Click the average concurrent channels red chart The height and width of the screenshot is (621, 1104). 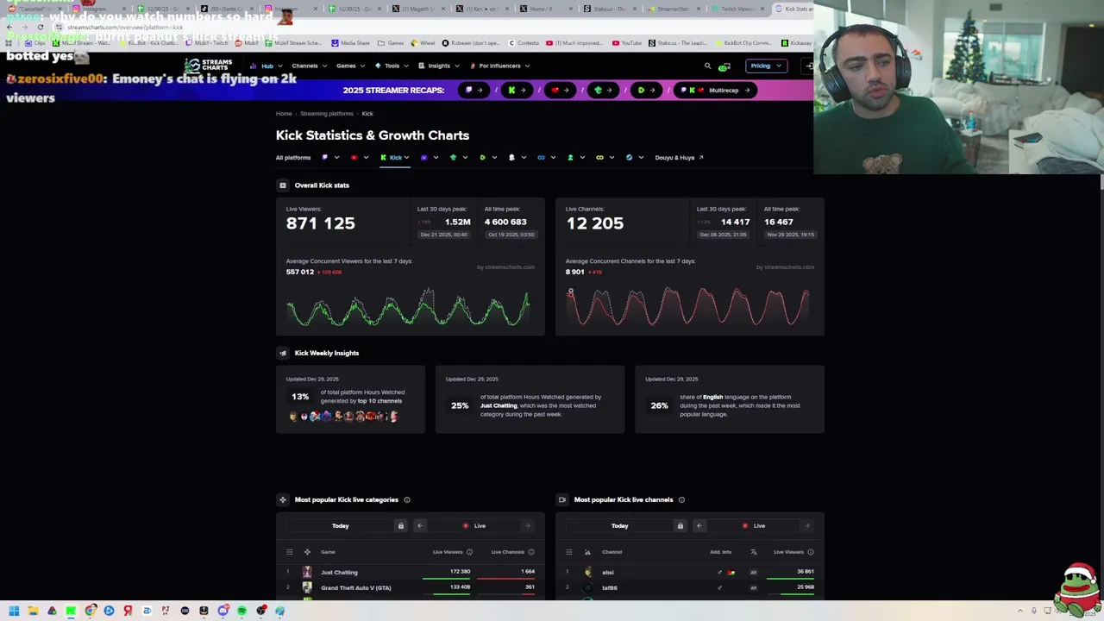(x=688, y=307)
